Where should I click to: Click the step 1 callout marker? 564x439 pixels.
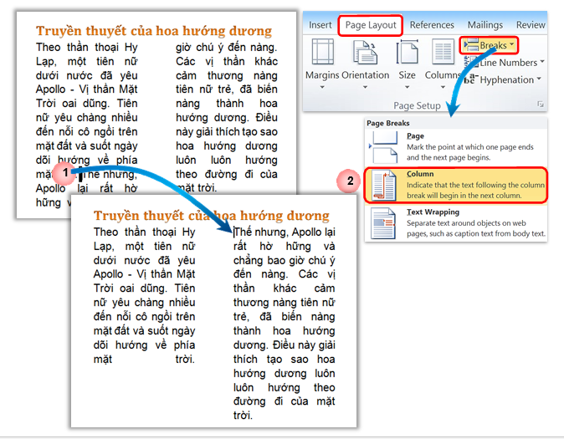click(x=63, y=174)
